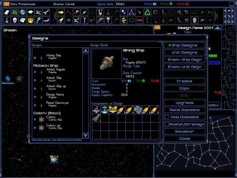Toggle the blue dot beside Design Name Frigate

[x=35, y=97]
